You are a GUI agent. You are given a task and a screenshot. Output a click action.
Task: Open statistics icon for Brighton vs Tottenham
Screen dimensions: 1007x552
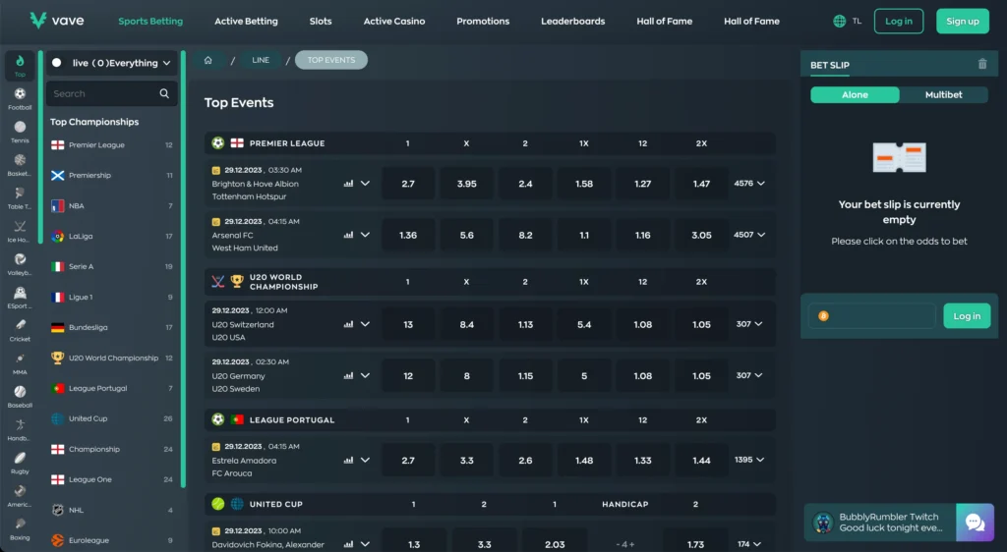(348, 184)
